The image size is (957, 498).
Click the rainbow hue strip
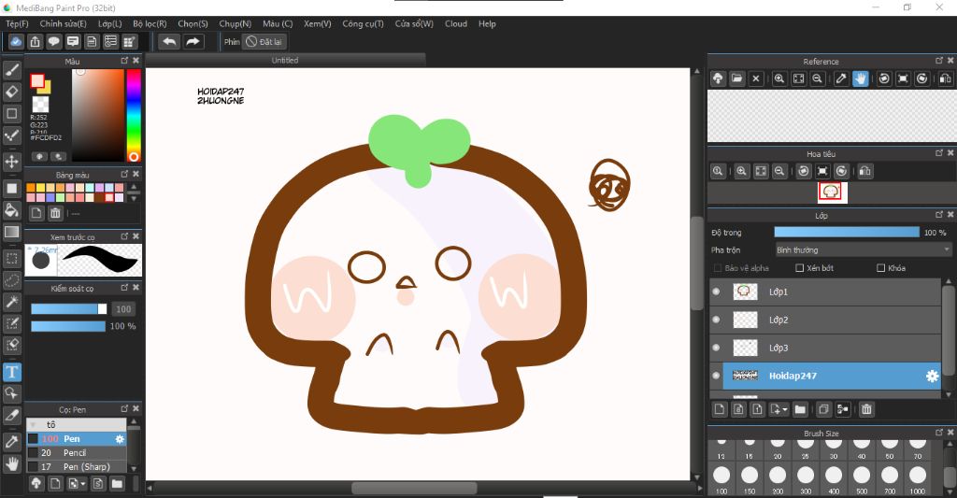pyautogui.click(x=133, y=115)
